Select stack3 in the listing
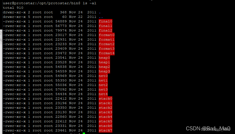The image size is (235, 134). coord(105,112)
